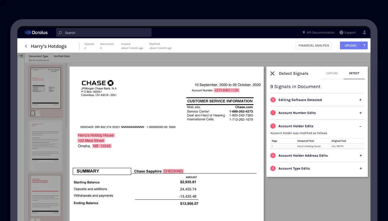Expand Account Holder Address Edits section
Viewport: 388px width, 221px height.
[x=360, y=156]
